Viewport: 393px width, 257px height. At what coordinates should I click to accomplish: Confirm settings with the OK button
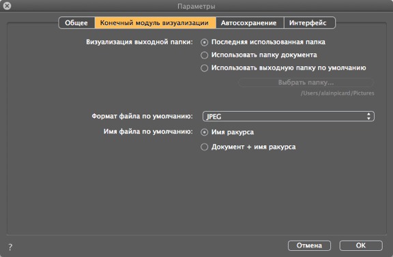tap(361, 245)
